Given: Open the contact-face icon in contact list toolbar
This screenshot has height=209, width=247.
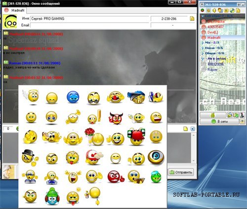Looking at the screenshot, I should (x=220, y=10).
